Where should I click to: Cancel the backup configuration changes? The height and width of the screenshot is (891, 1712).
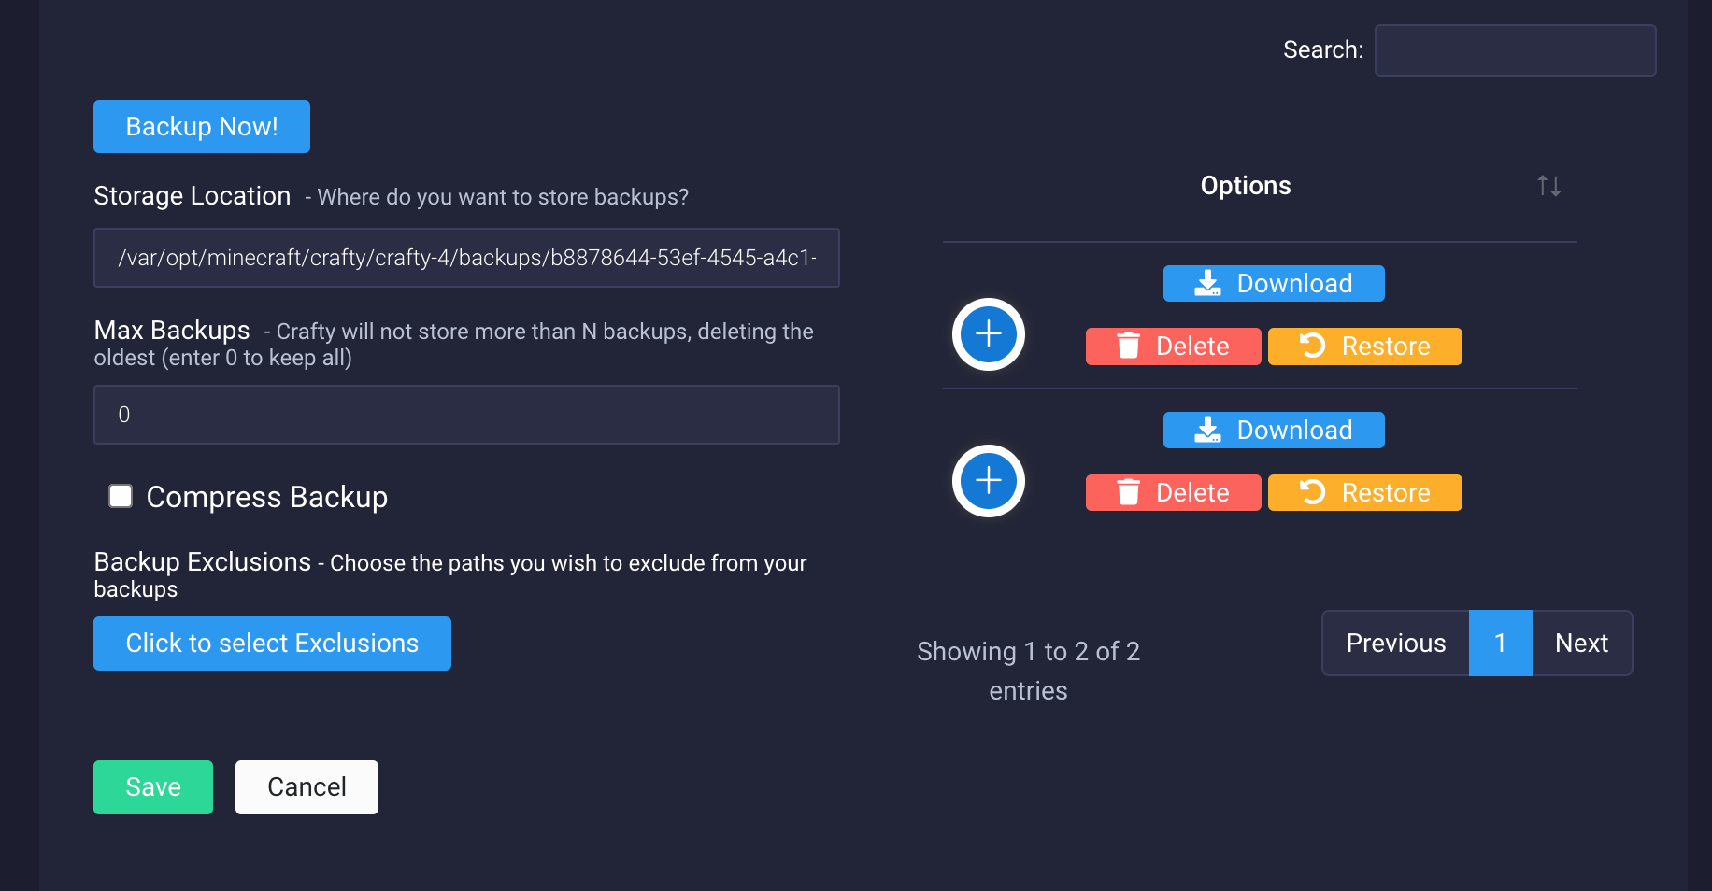click(307, 787)
